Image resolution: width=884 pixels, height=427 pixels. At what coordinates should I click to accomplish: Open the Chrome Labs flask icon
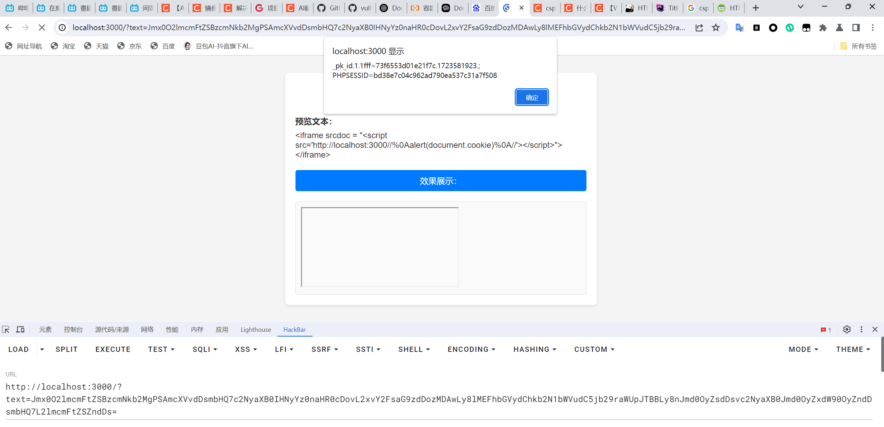point(839,28)
